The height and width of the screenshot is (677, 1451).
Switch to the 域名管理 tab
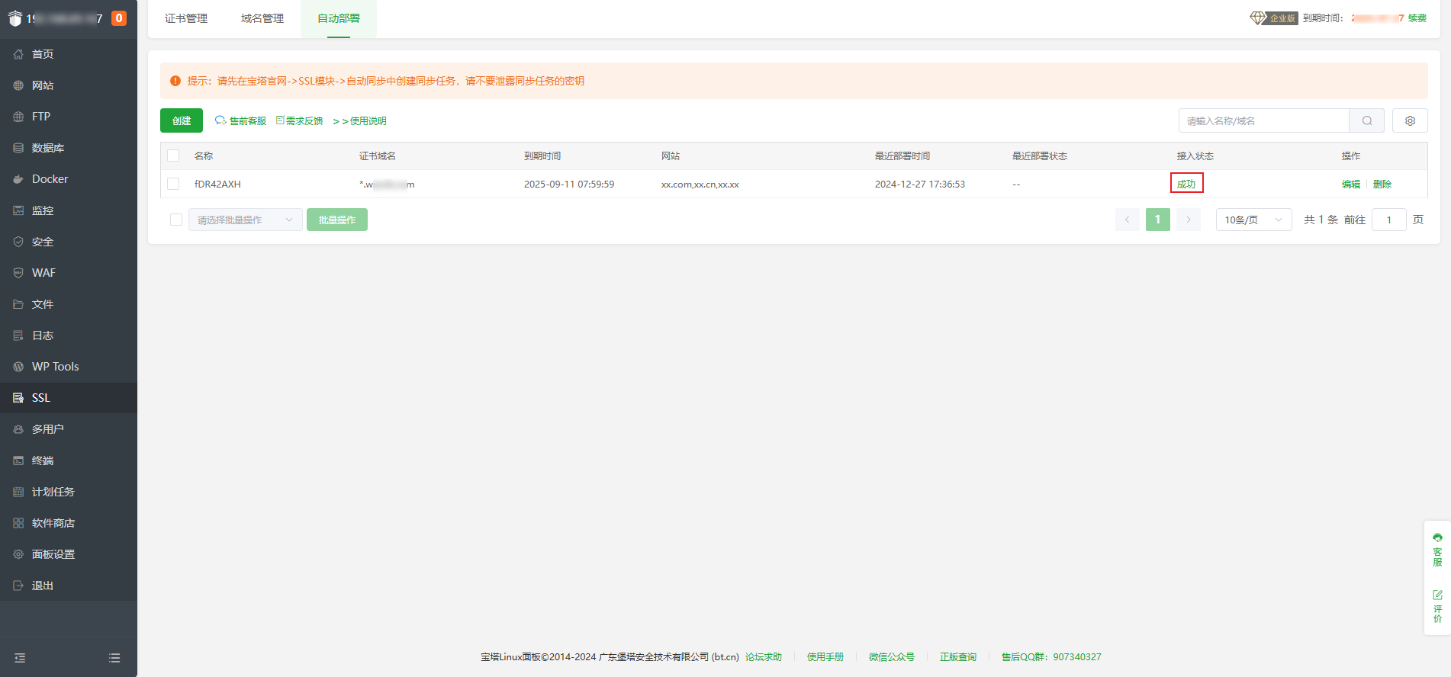[262, 18]
